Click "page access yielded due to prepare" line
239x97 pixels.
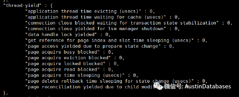point(100,46)
